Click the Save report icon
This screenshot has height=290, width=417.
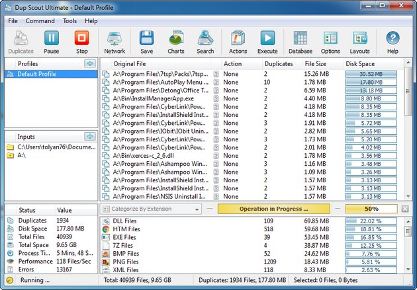tap(147, 41)
